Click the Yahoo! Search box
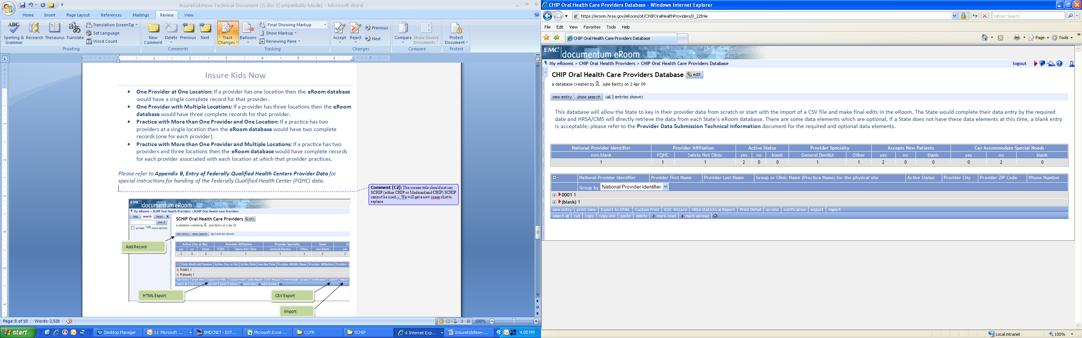 click(1028, 16)
